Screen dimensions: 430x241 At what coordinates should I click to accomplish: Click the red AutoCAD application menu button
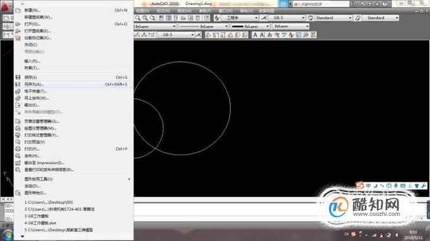pos(6,6)
